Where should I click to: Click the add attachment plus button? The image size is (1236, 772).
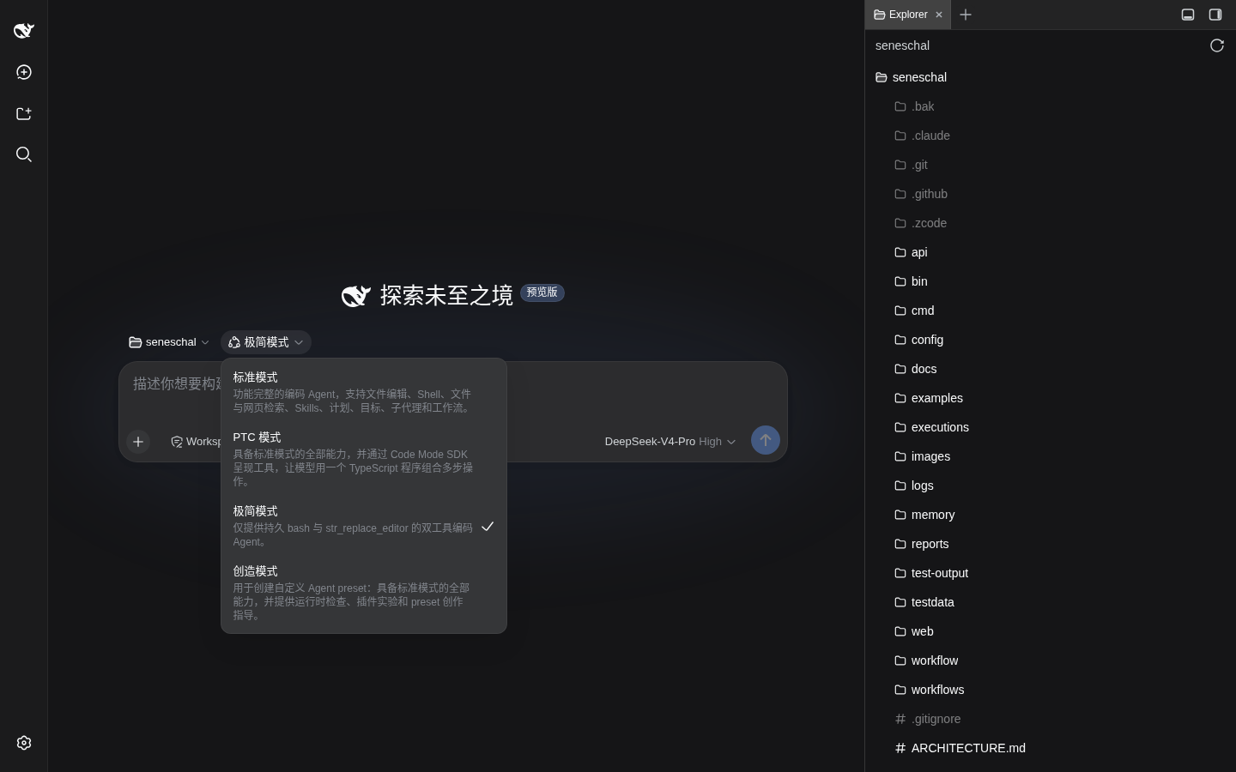[138, 442]
